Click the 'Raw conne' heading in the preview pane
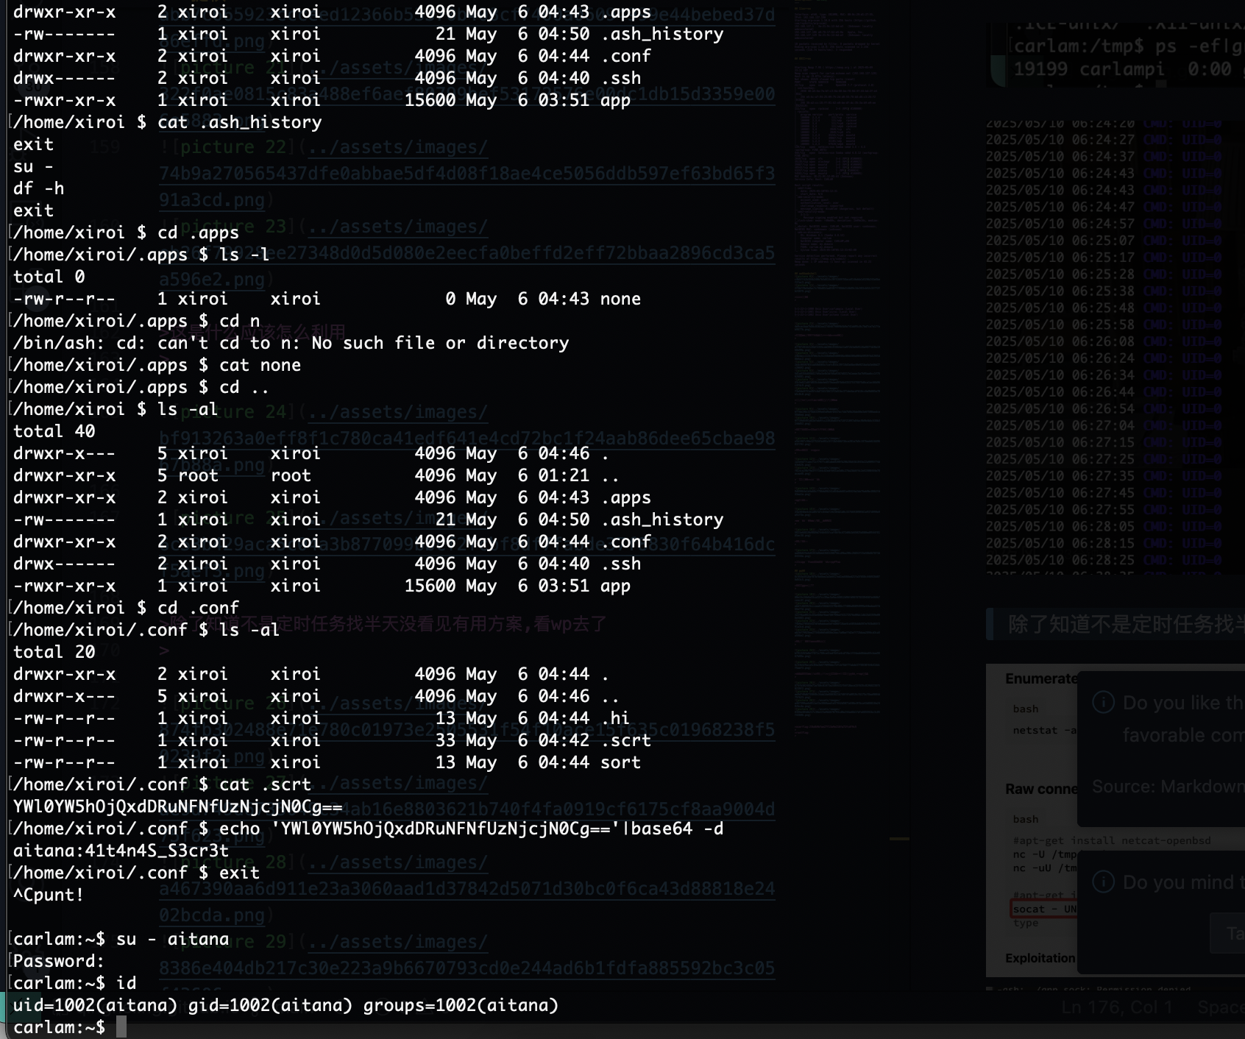 pos(1041,789)
